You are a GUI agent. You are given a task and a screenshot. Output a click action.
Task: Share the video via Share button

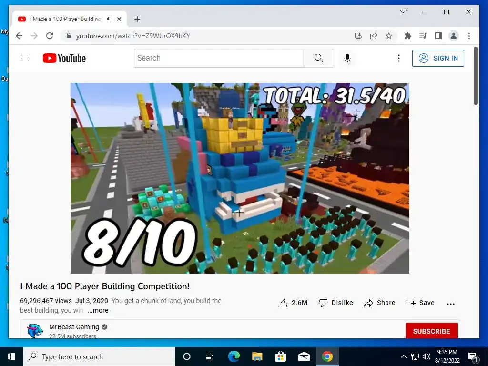click(x=379, y=303)
